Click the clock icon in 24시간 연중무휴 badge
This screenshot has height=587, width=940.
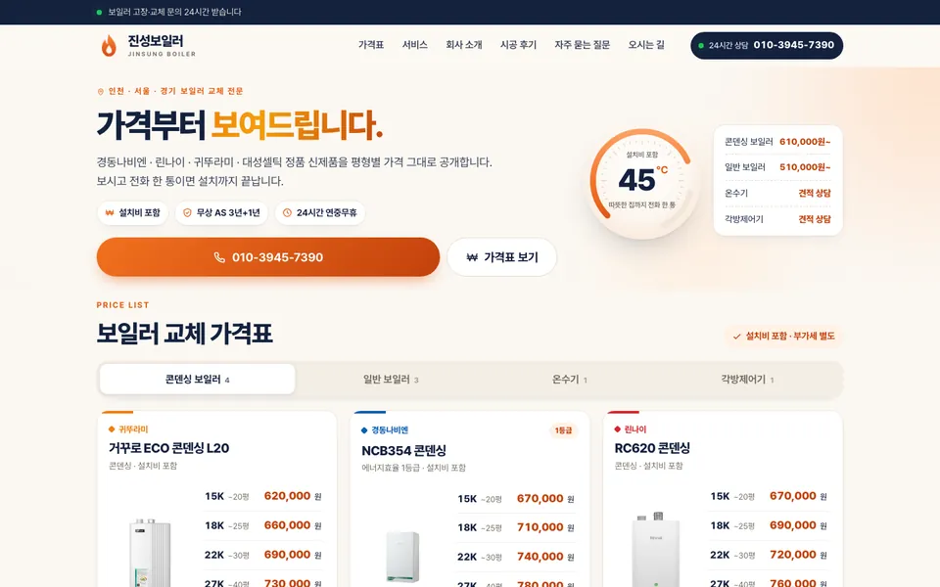pyautogui.click(x=287, y=212)
